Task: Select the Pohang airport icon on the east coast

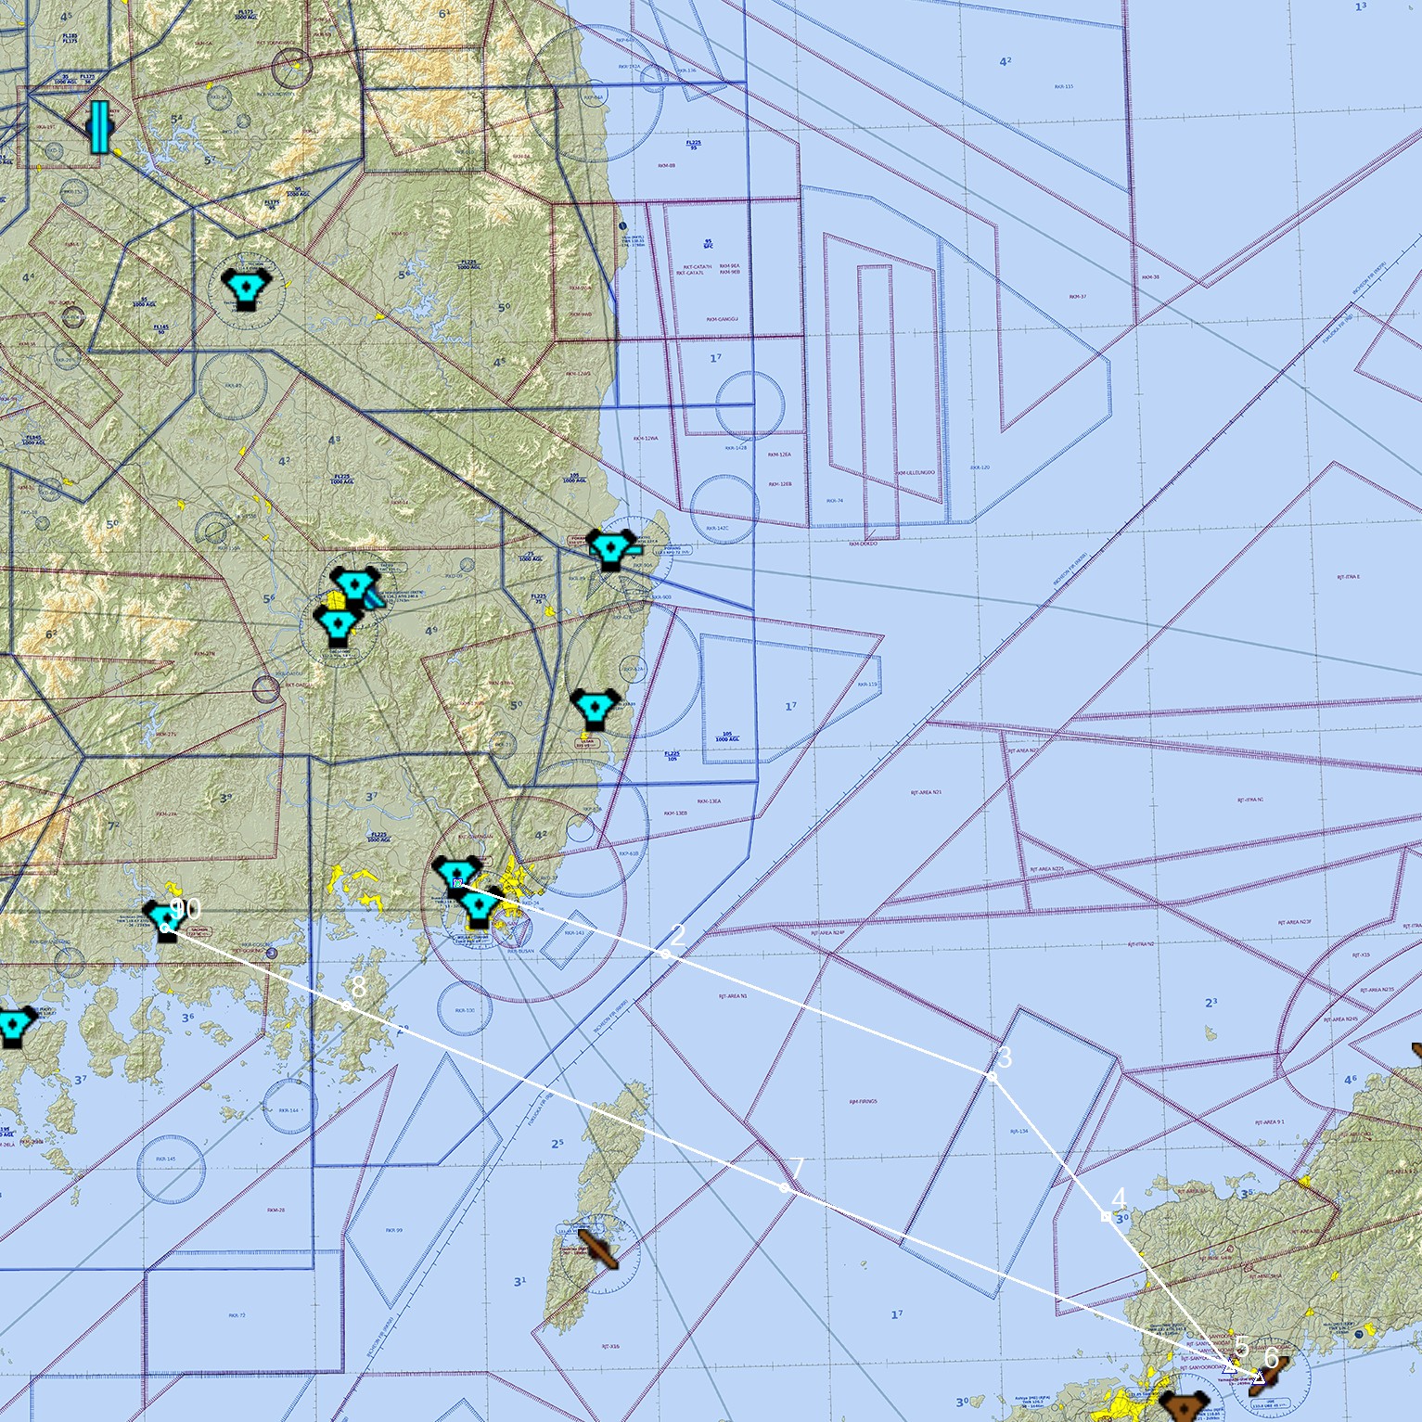Action: click(x=609, y=547)
